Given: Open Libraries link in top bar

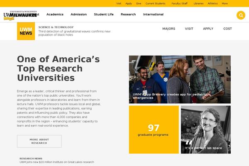Looking at the screenshot, I should pyautogui.click(x=198, y=3).
